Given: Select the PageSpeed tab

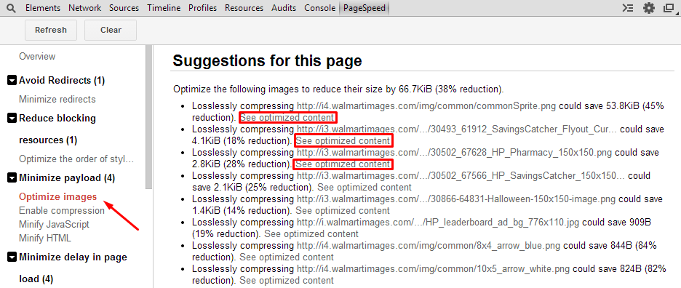Looking at the screenshot, I should point(364,8).
